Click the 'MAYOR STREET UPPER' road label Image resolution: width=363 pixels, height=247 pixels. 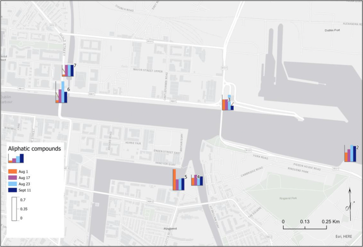pyautogui.click(x=148, y=70)
